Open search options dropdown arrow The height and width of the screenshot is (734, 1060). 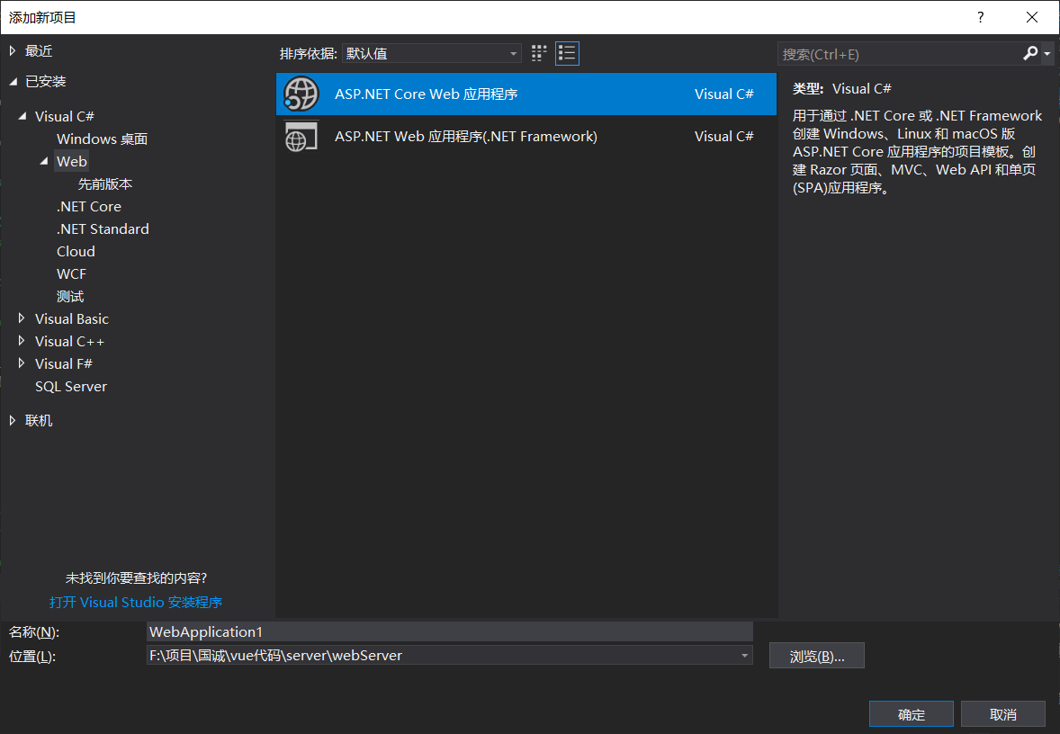tap(1047, 53)
